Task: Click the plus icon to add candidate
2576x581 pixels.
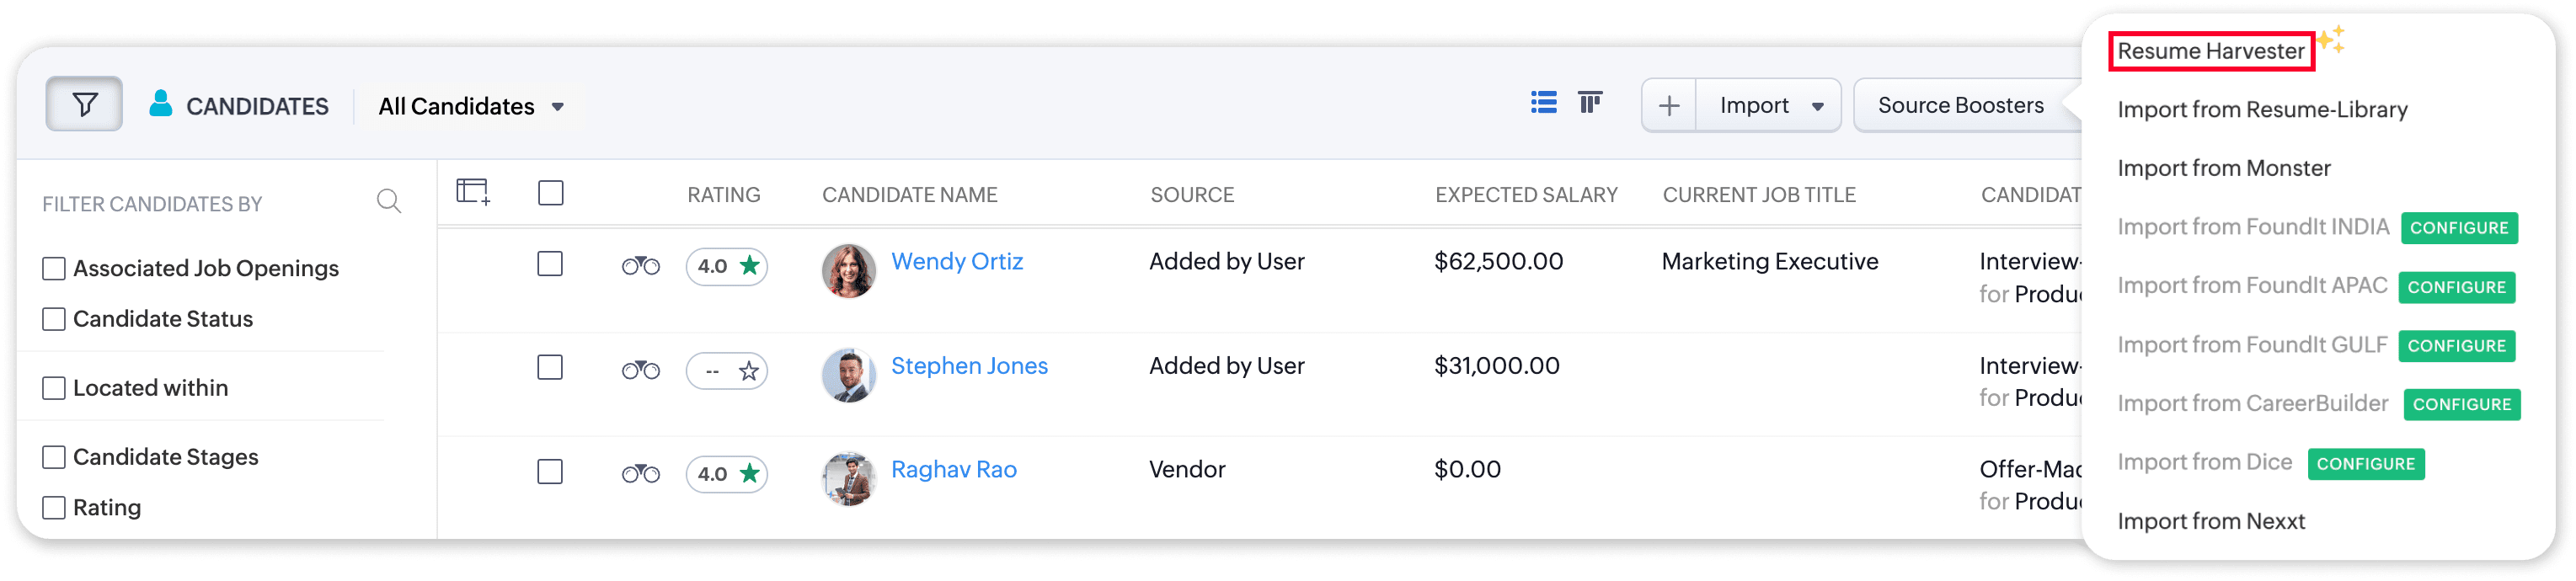Action: [x=1668, y=106]
